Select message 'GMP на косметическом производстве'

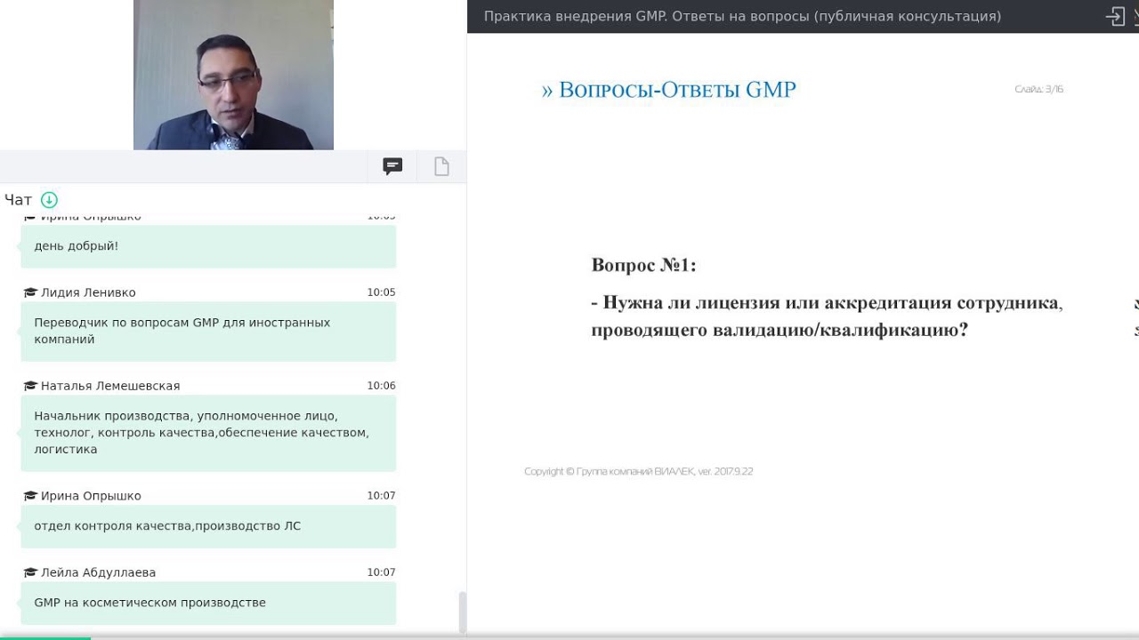(x=208, y=603)
